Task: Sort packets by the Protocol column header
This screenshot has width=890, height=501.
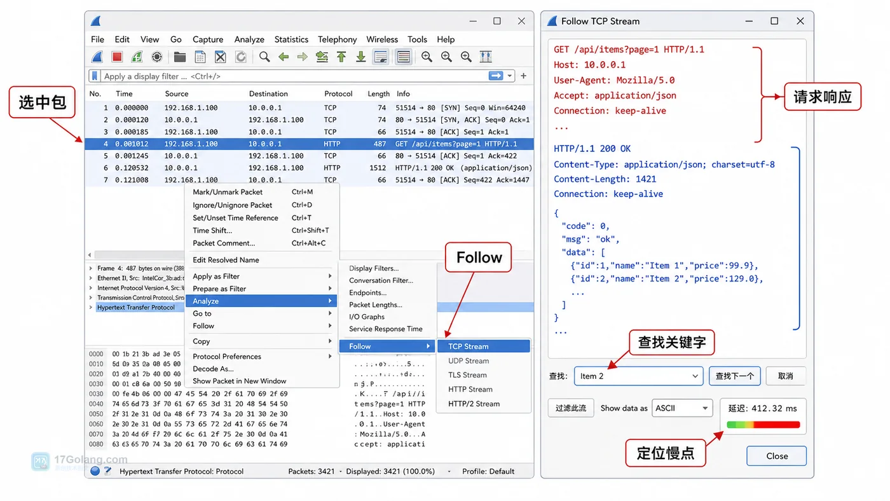Action: 338,93
